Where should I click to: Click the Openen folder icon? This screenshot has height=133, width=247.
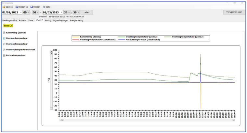click(3, 7)
